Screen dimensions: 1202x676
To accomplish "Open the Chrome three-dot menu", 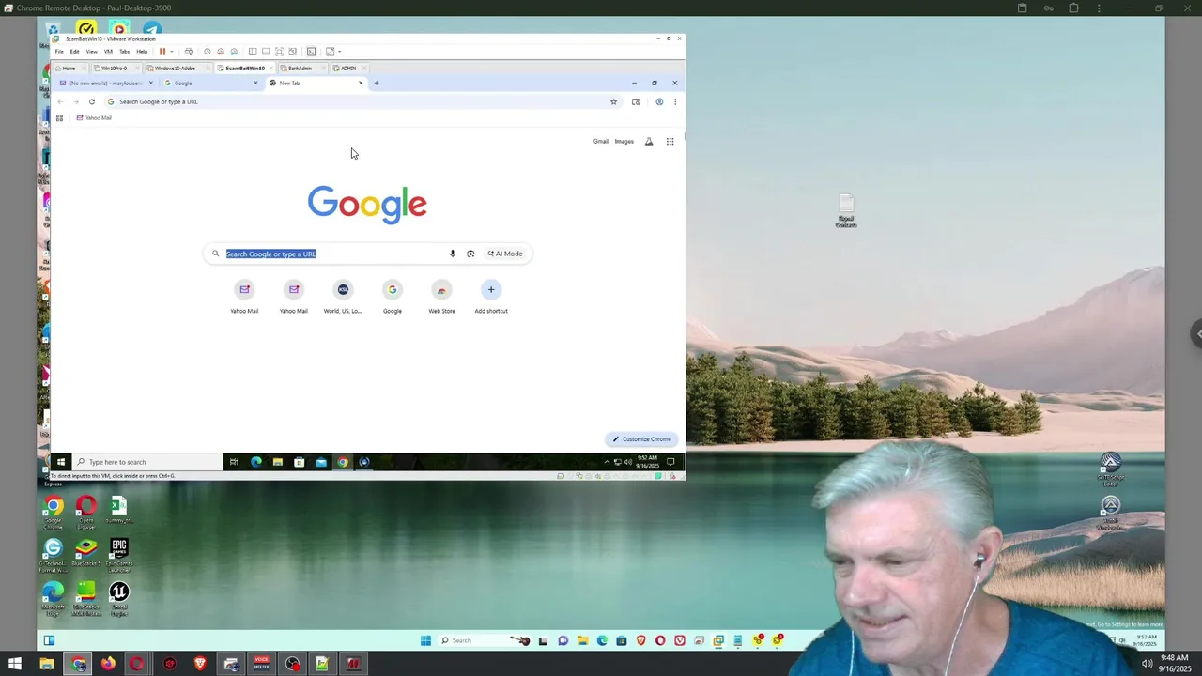I will tap(674, 101).
